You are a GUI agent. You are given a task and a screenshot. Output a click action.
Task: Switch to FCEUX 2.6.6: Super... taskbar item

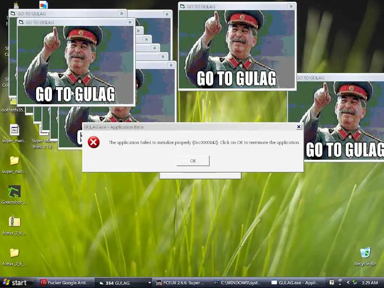click(x=181, y=283)
